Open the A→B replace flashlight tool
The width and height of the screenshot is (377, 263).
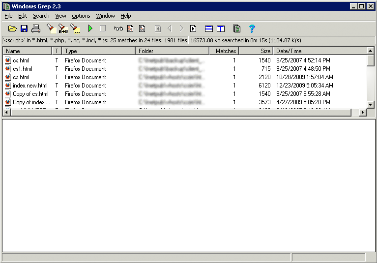click(x=63, y=29)
